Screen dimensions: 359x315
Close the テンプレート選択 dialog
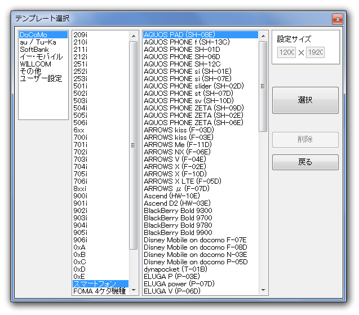pos(338,20)
